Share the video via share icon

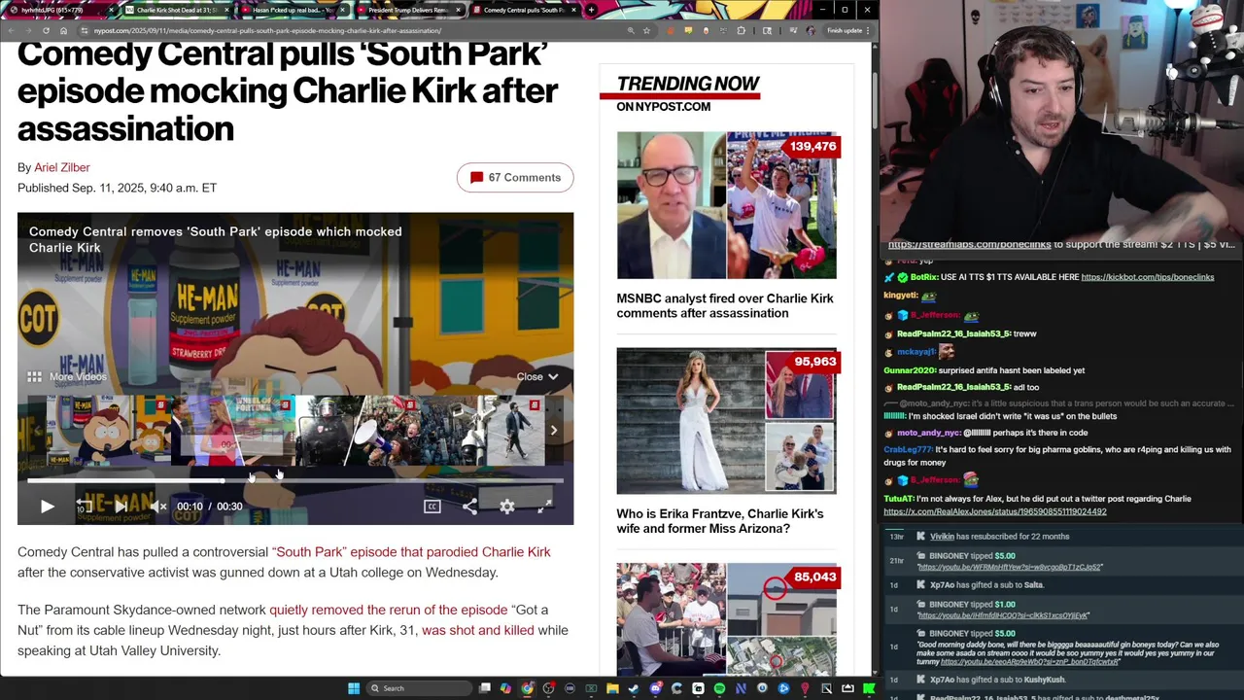pos(469,506)
